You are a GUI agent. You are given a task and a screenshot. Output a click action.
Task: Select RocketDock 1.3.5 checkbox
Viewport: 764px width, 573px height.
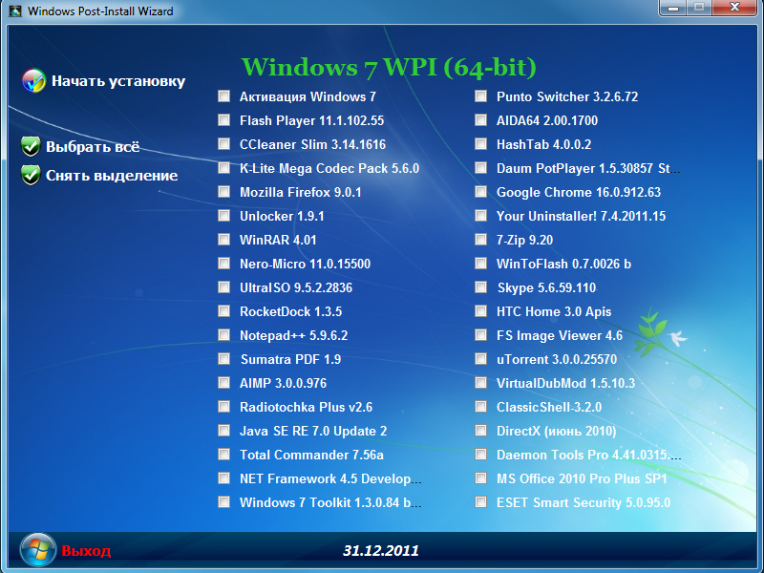tap(223, 311)
